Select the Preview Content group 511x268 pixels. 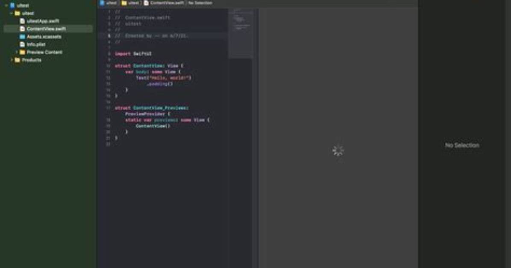click(44, 52)
